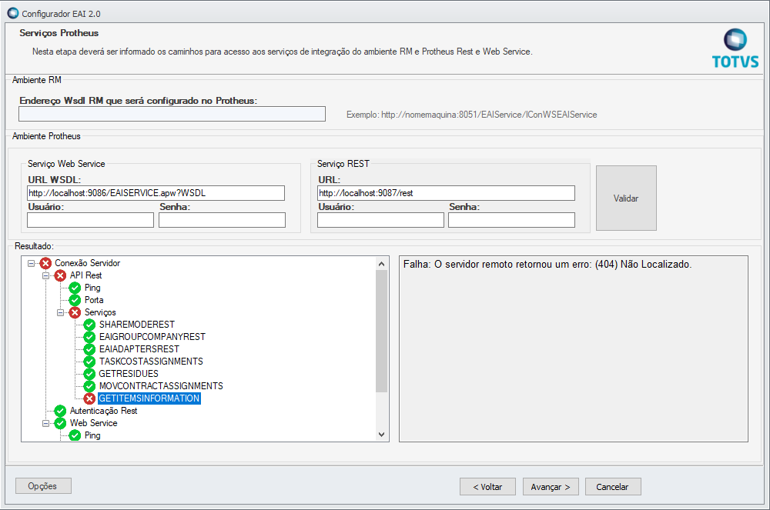This screenshot has height=510, width=770.
Task: Click the Cancelar button
Action: [x=613, y=486]
